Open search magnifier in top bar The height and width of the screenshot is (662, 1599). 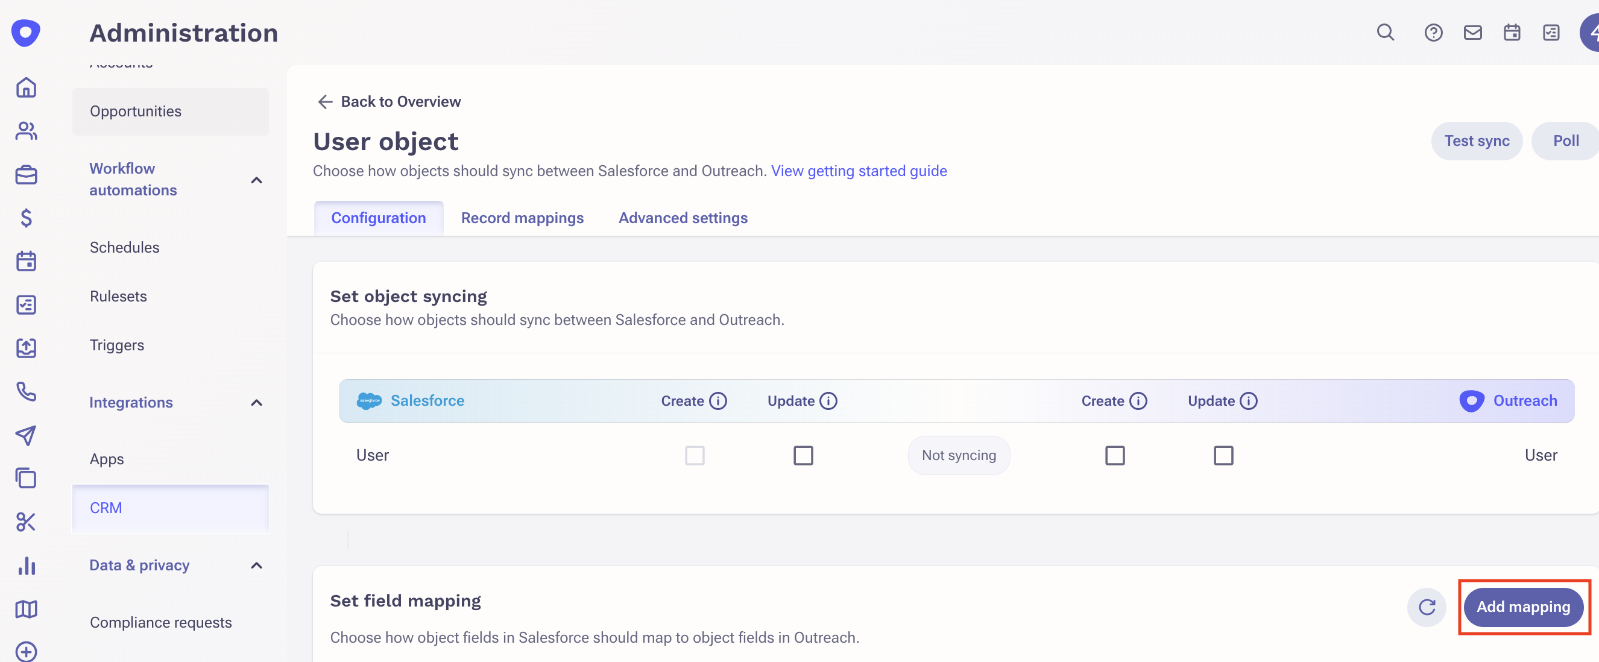pyautogui.click(x=1386, y=33)
